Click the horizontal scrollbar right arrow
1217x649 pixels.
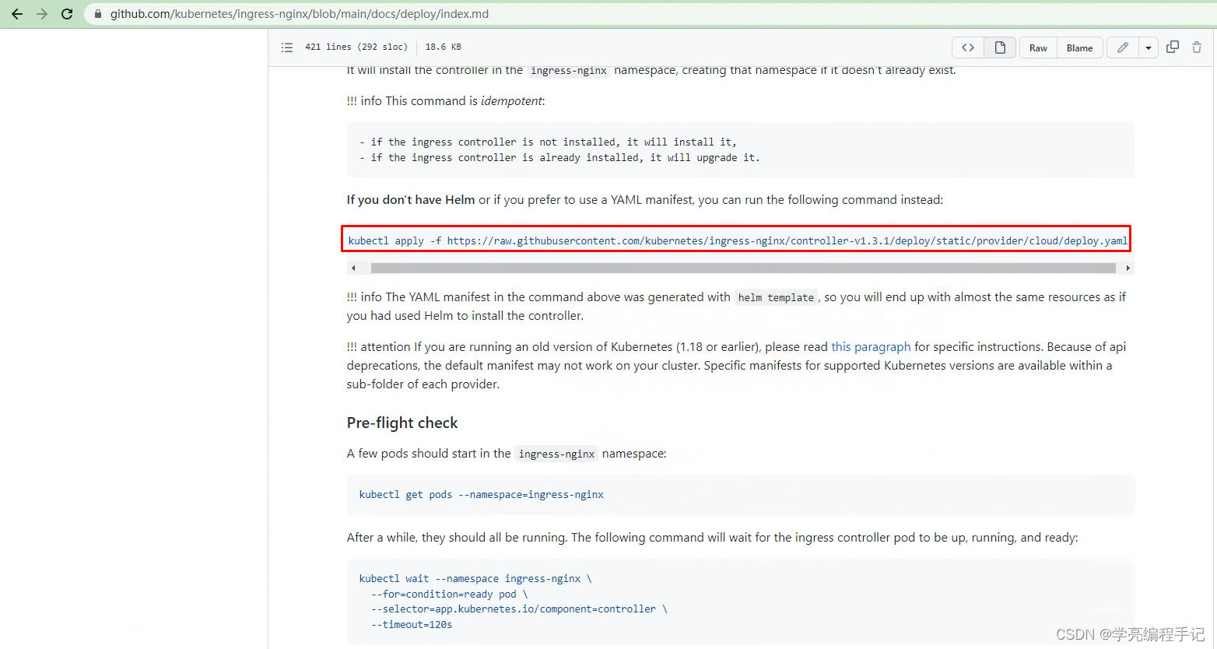coord(1127,267)
